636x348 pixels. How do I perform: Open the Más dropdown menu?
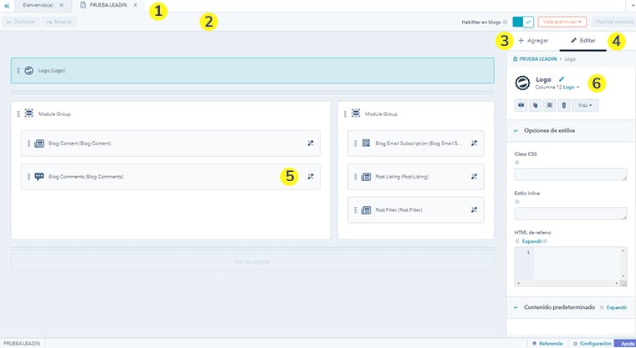click(x=586, y=106)
